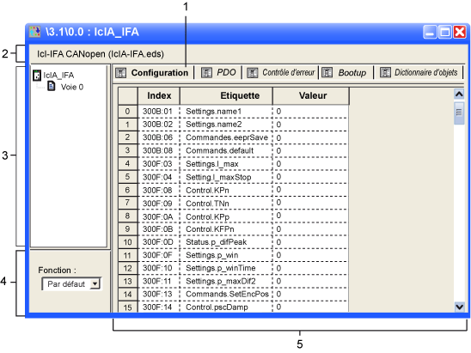Click the Bootup tab icon
Viewport: 471px width, 353px height.
327,73
